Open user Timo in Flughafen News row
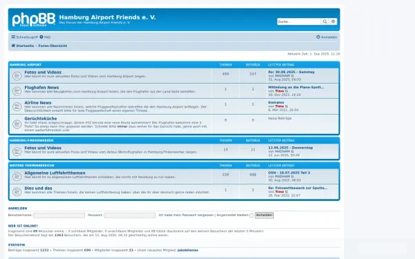 pyautogui.click(x=279, y=91)
